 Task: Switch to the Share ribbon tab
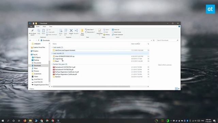coord(44,27)
